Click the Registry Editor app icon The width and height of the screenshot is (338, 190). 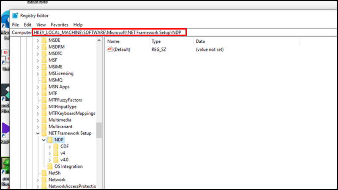click(x=15, y=16)
